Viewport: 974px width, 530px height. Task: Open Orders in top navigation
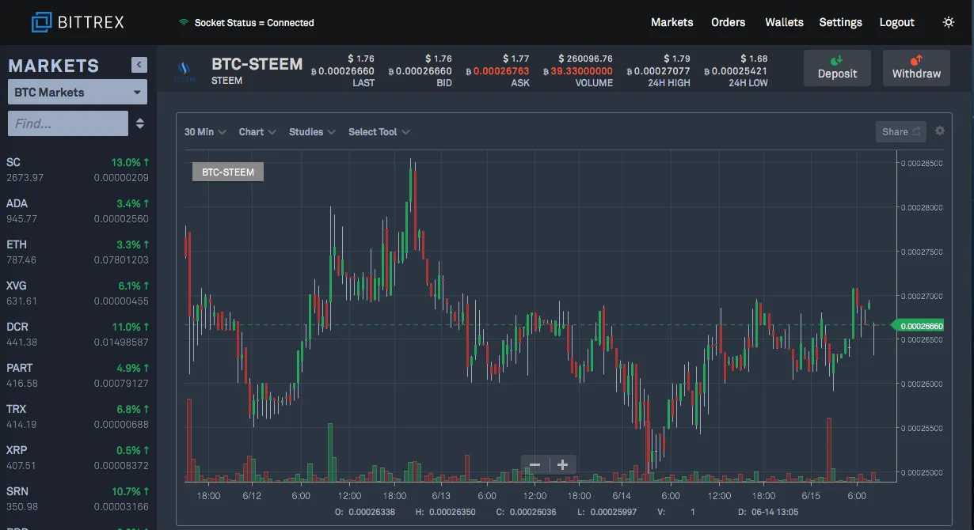(x=729, y=22)
